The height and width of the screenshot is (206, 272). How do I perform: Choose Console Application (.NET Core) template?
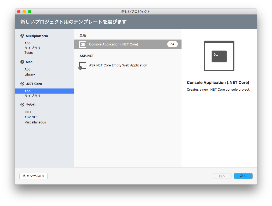[128, 44]
